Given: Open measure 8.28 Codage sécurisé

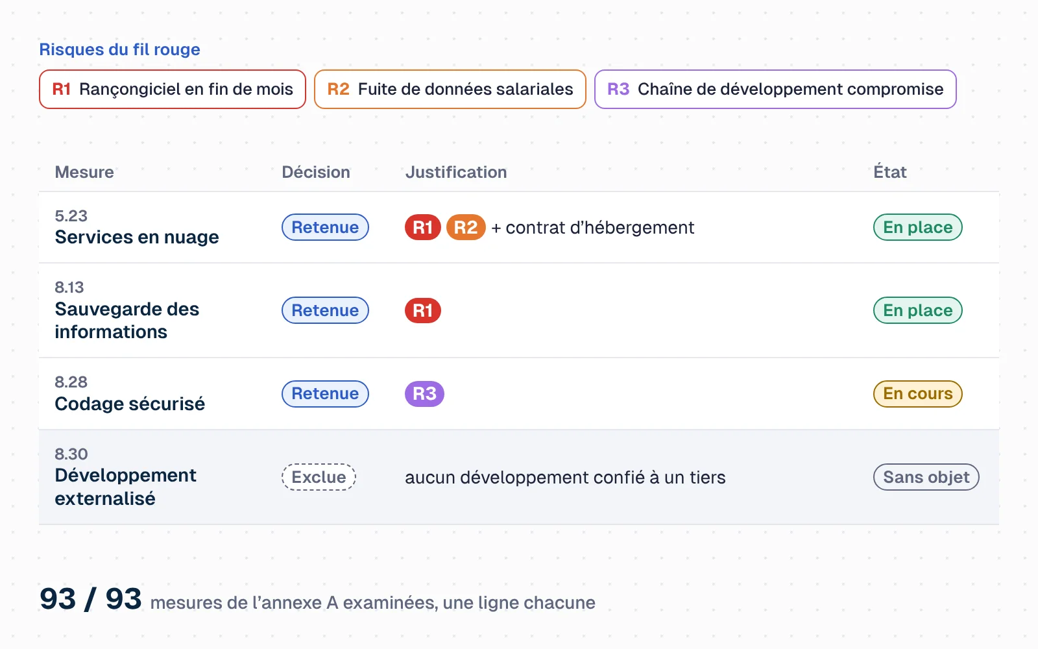Looking at the screenshot, I should [x=130, y=393].
